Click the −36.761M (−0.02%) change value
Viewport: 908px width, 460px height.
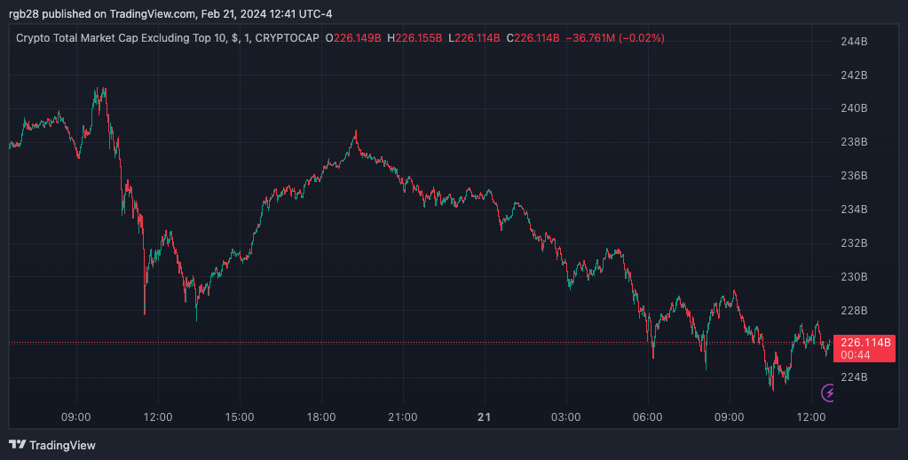tap(615, 38)
